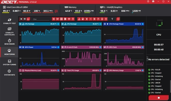Click the IGPU Power graph title
Image resolution: width=171 pixels, height=101 pixels.
29,47
